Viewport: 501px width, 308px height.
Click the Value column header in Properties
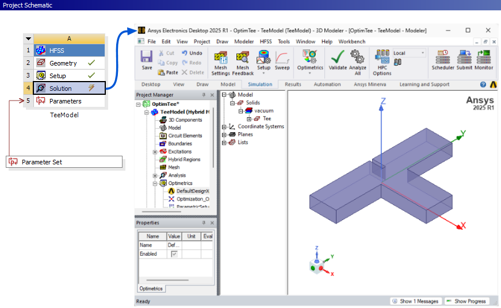click(x=174, y=236)
